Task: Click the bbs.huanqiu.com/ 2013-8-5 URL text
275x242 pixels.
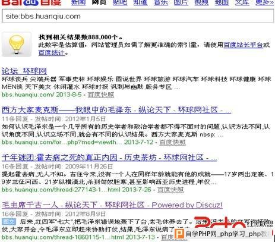Action: [x=42, y=95]
